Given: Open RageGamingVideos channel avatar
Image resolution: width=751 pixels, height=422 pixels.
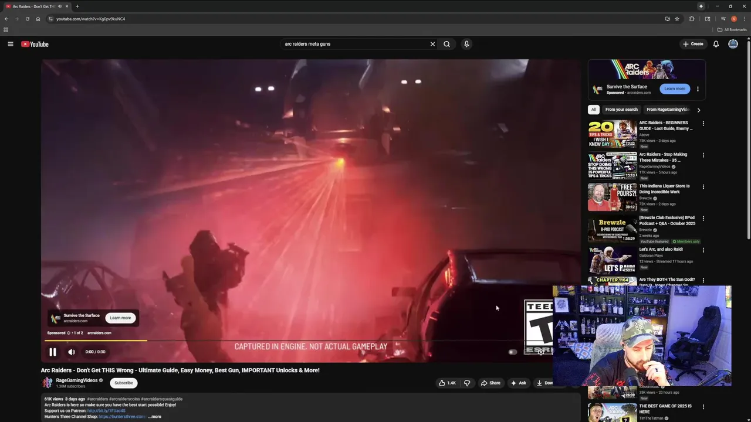Looking at the screenshot, I should (x=47, y=383).
